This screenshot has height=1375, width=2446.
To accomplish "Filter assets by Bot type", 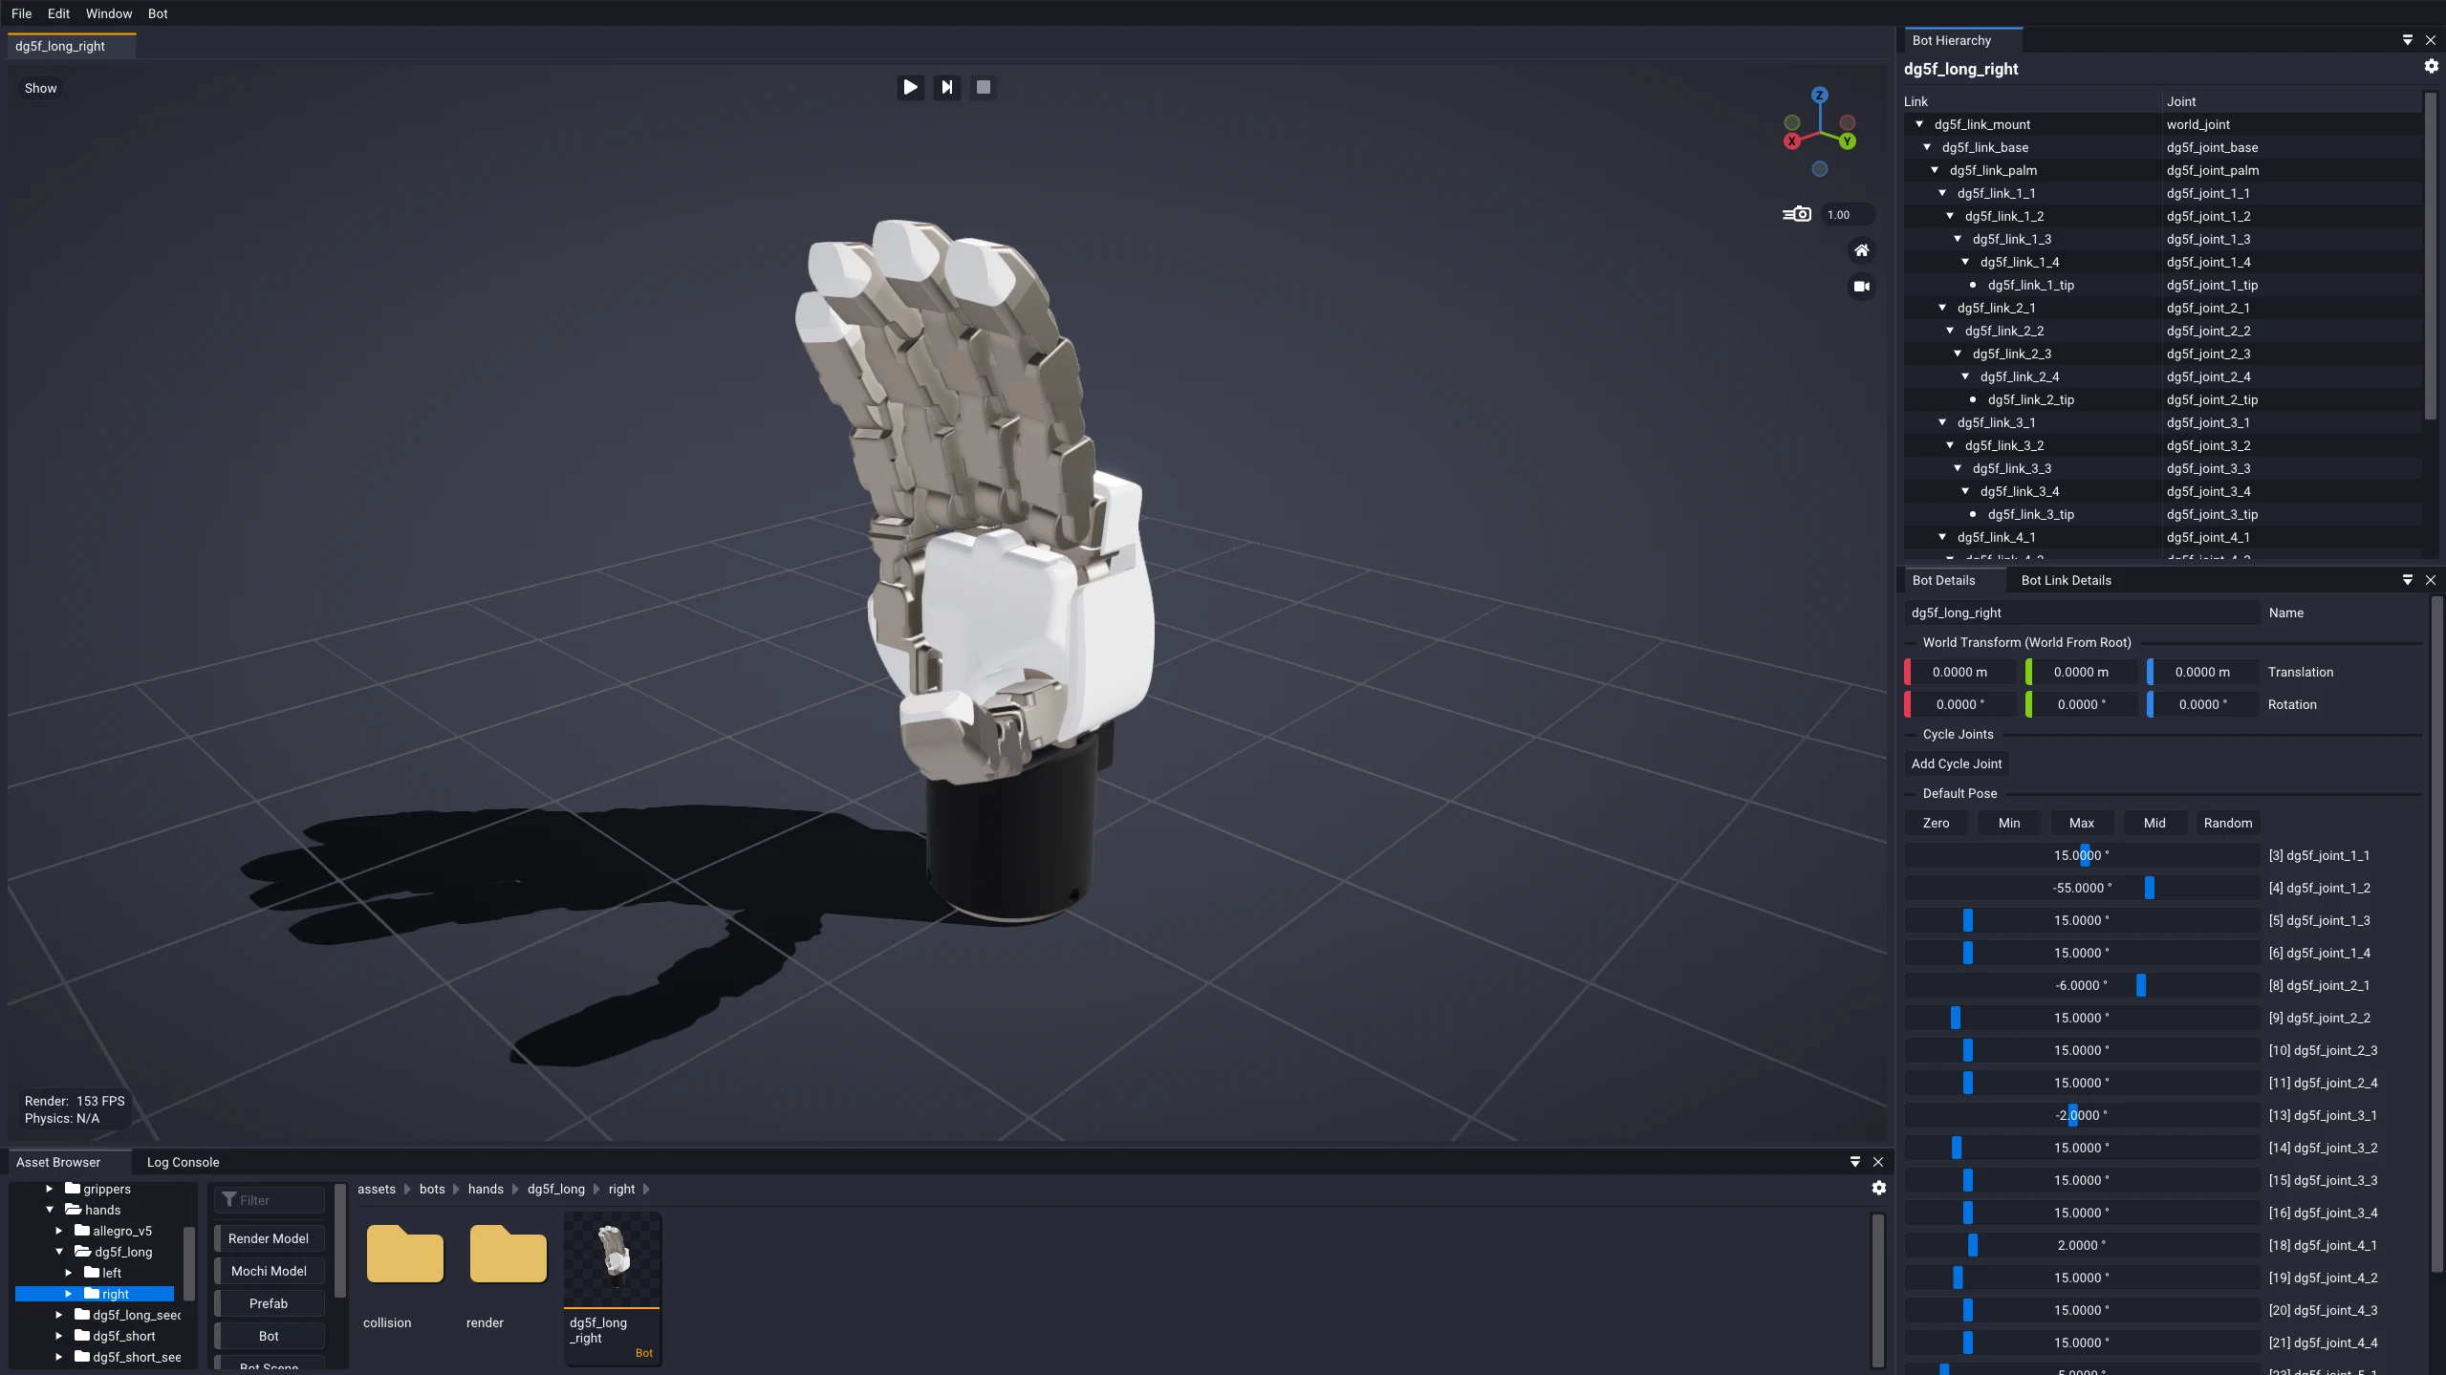I will (x=269, y=1336).
